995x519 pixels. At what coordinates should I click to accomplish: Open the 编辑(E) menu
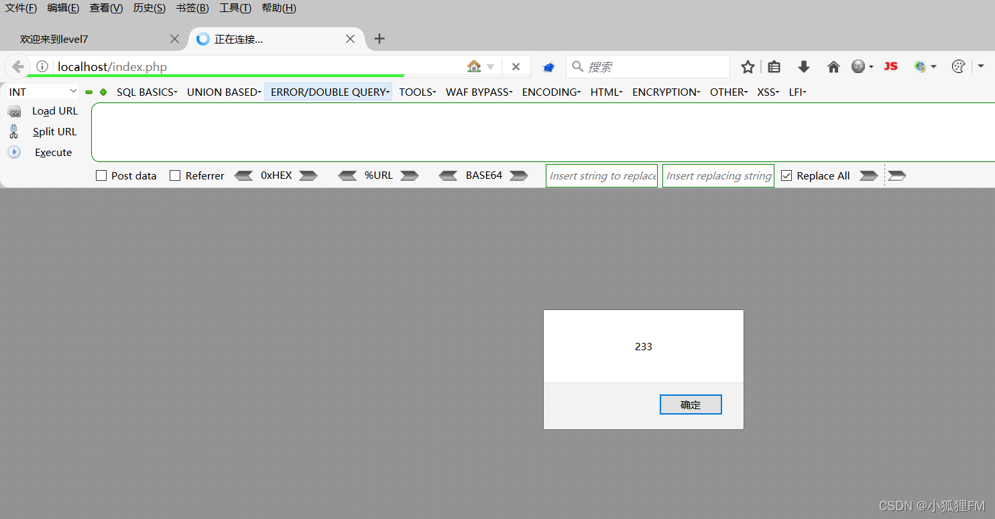pos(63,8)
